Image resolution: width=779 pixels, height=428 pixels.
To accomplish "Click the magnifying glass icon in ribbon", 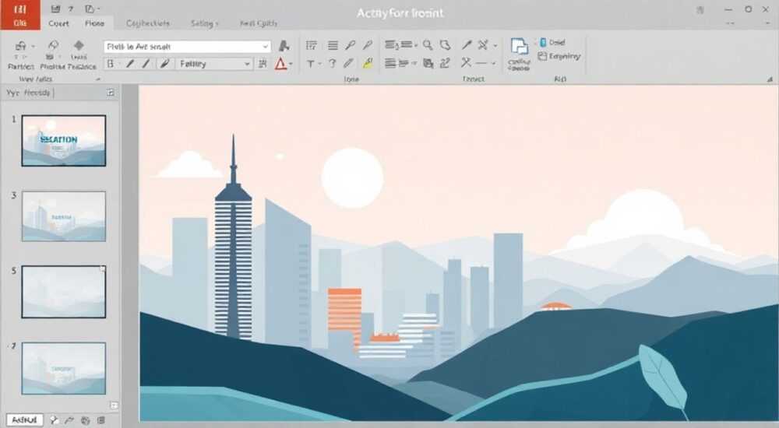I will click(x=428, y=45).
